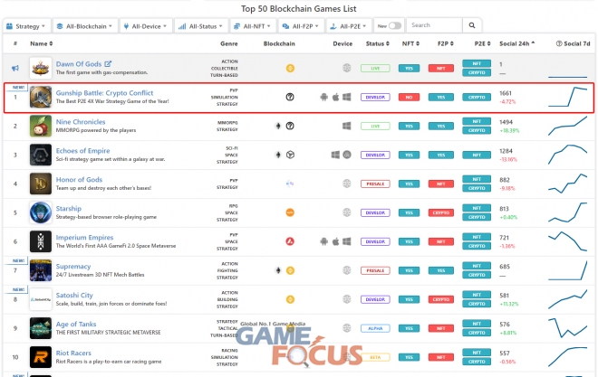Open the All-Device filter dropdown
Image resolution: width=598 pixels, height=377 pixels.
pyautogui.click(x=147, y=26)
